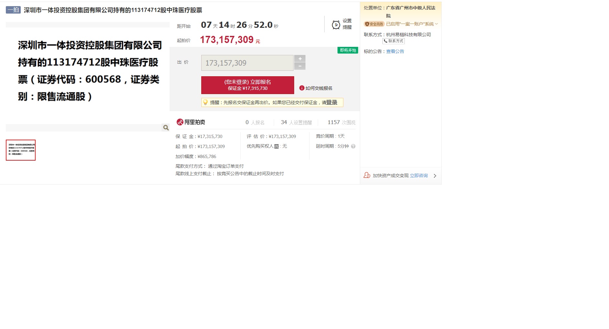609x329 pixels.
Task: Click the 如何交钱报名 help link
Action: [x=319, y=88]
